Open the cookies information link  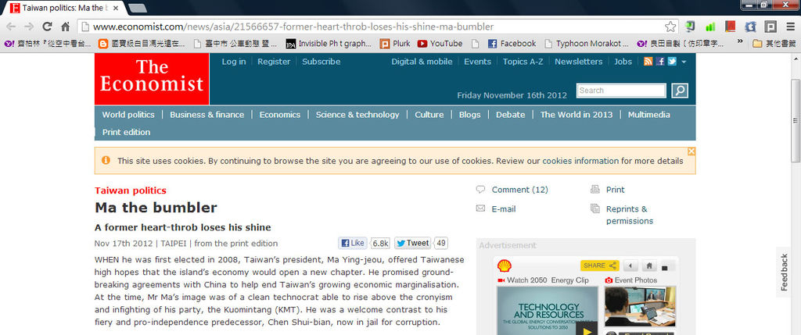[x=580, y=161]
